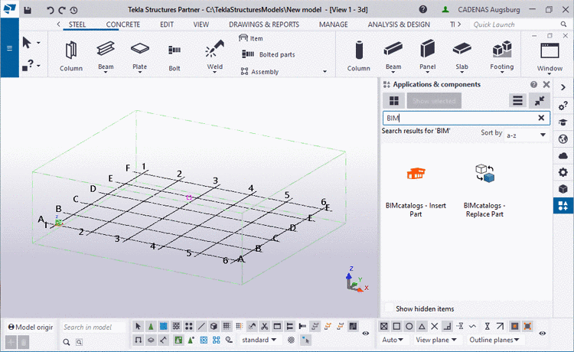
Task: Clear the BIM search text
Action: (541, 118)
